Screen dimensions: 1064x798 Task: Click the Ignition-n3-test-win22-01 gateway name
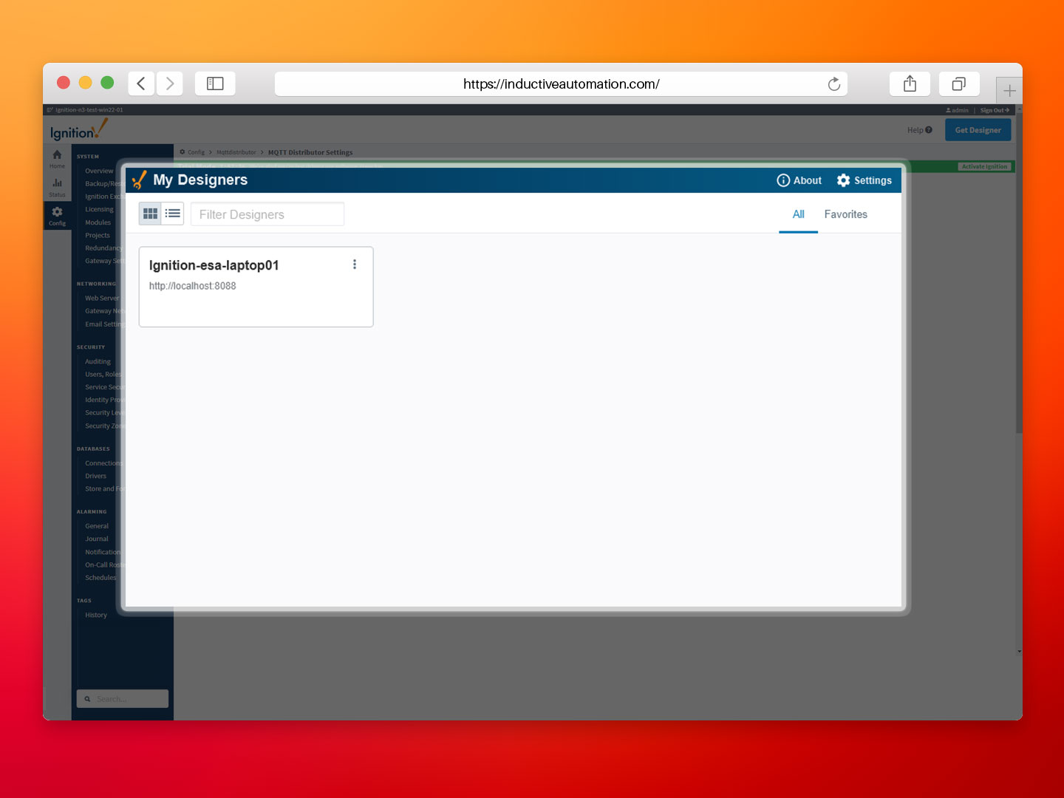pos(89,110)
